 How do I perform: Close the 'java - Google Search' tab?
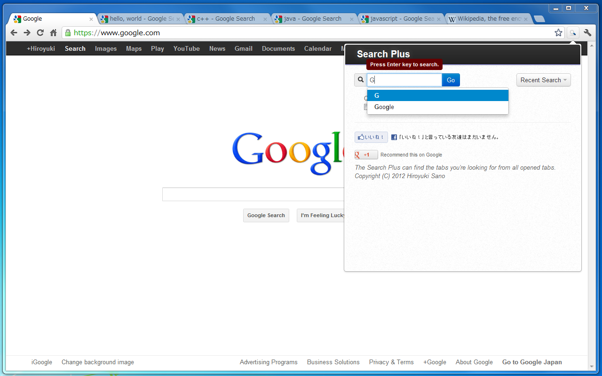352,19
